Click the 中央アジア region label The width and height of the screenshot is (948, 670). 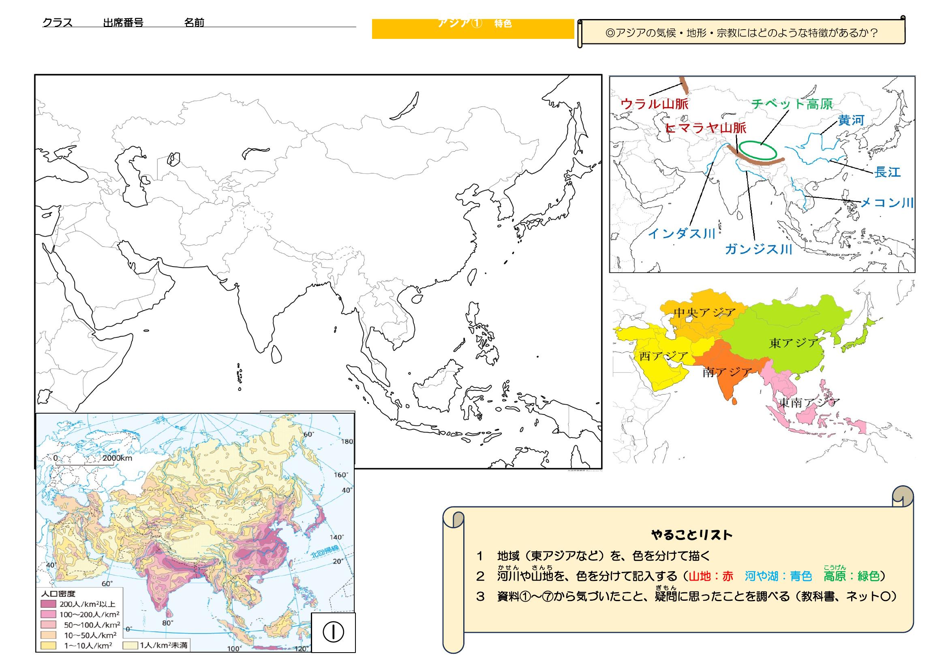(705, 313)
